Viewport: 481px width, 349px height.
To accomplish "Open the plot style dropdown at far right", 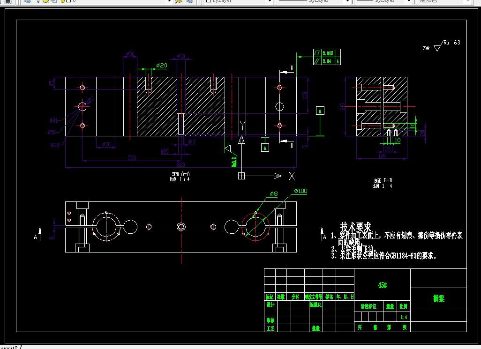I will point(468,1).
